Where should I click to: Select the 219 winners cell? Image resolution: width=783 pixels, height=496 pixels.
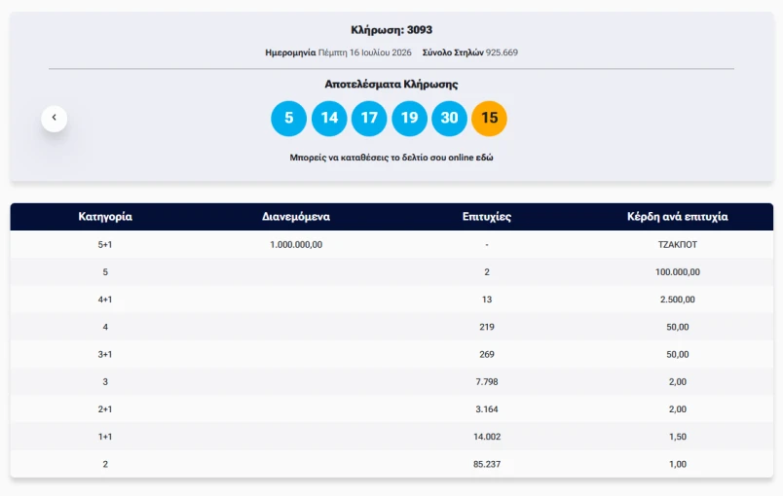[487, 327]
